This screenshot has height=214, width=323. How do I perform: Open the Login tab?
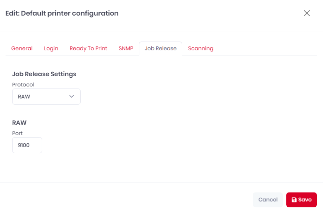51,48
